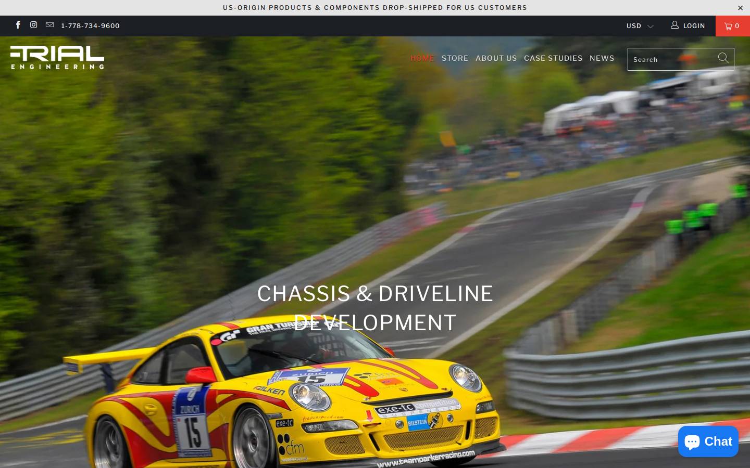
Task: Click the LOGIN link
Action: pyautogui.click(x=687, y=25)
